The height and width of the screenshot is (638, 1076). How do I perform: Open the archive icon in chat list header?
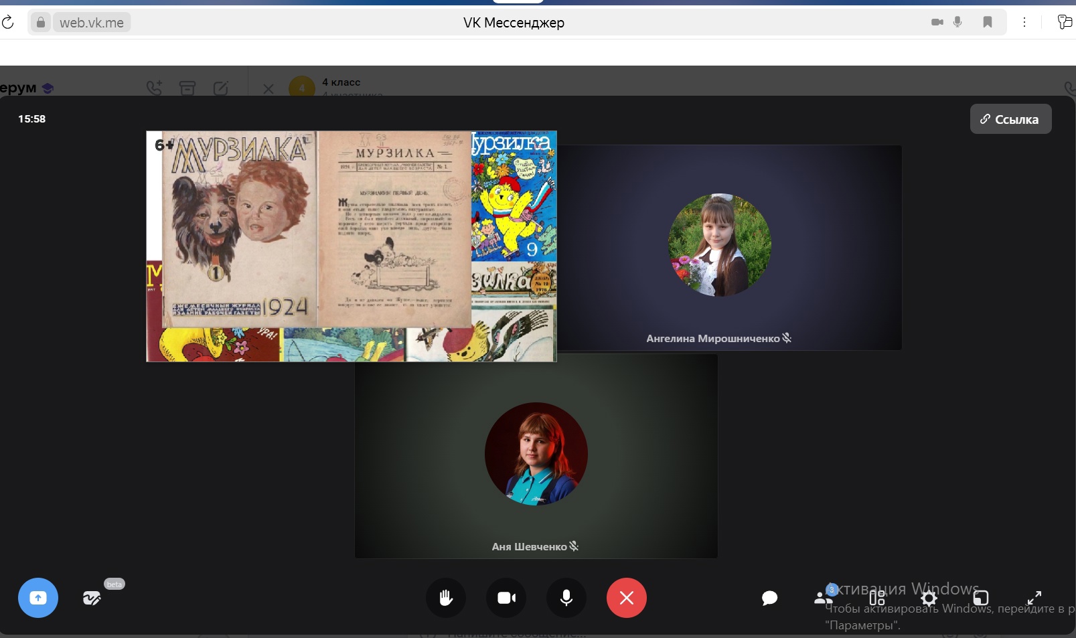pos(187,88)
